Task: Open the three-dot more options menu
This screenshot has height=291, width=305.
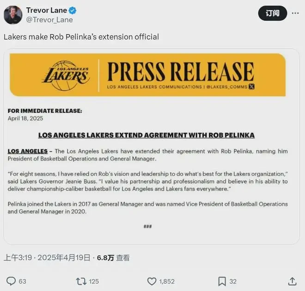Action: [x=295, y=13]
